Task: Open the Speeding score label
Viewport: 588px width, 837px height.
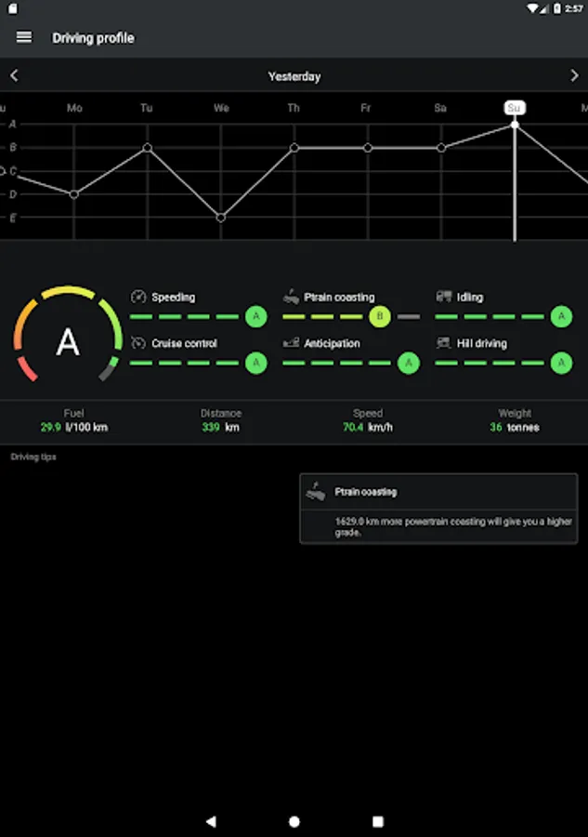Action: pyautogui.click(x=174, y=298)
